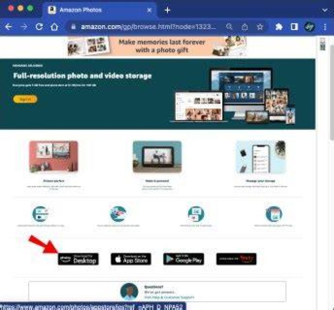Viewport: 334px width, 310px height.
Task: Click the App Store download badge
Action: point(131,259)
